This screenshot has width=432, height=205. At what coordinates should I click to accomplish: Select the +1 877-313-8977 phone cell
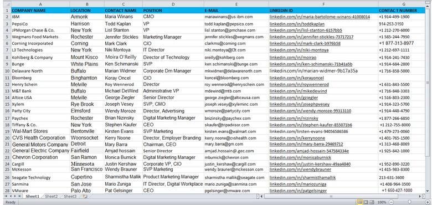(x=402, y=43)
